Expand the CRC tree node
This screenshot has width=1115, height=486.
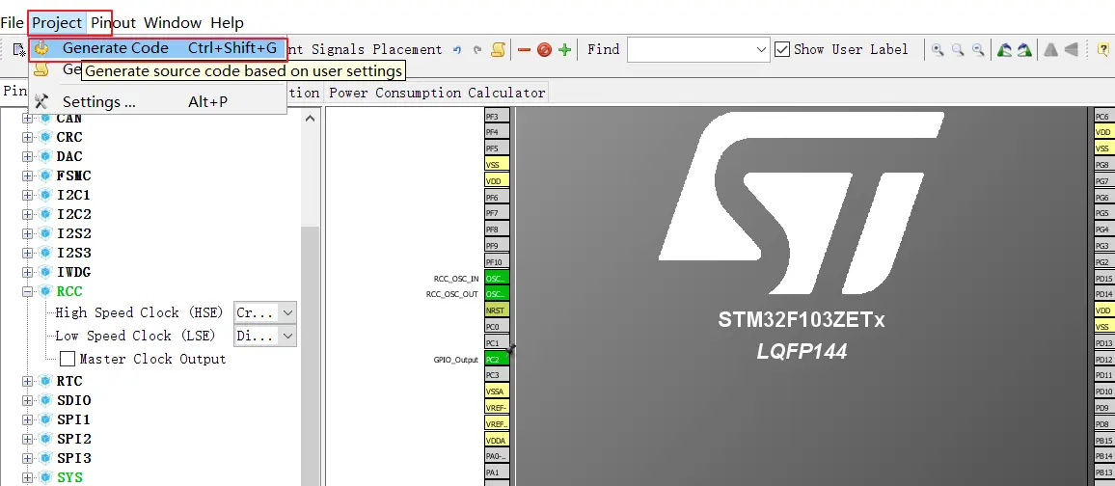coord(27,137)
